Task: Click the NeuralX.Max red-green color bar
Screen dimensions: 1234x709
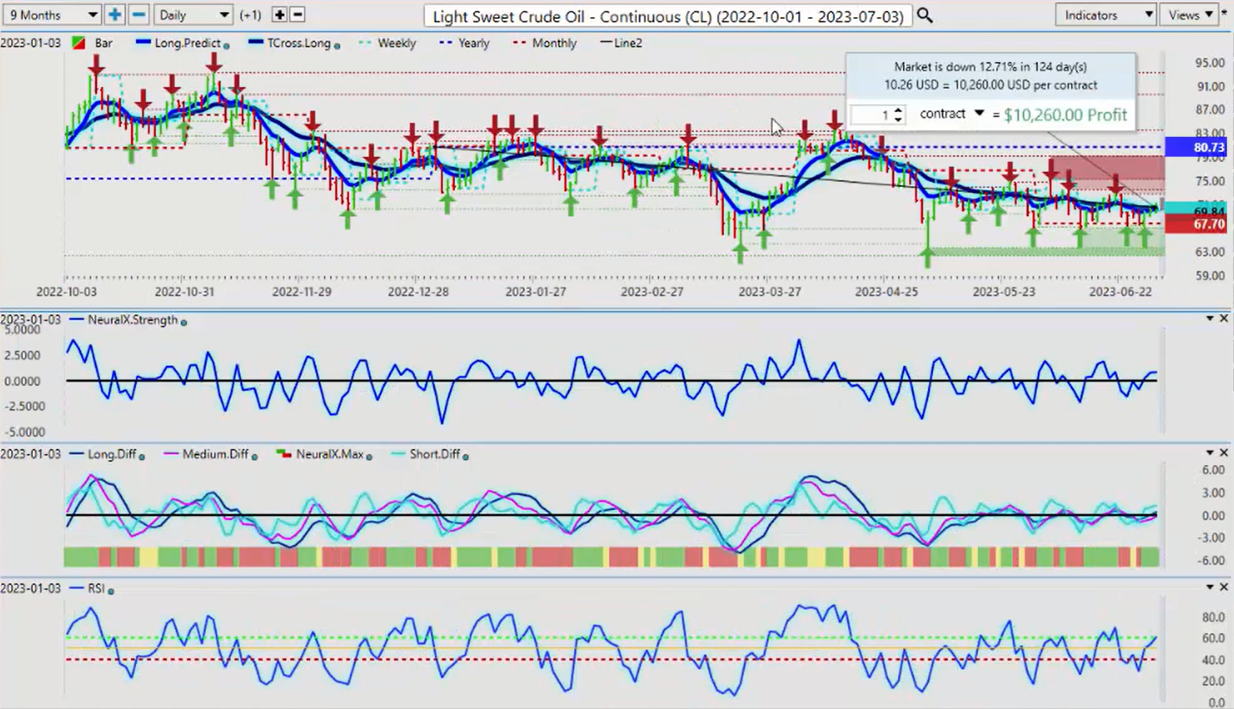Action: [612, 557]
